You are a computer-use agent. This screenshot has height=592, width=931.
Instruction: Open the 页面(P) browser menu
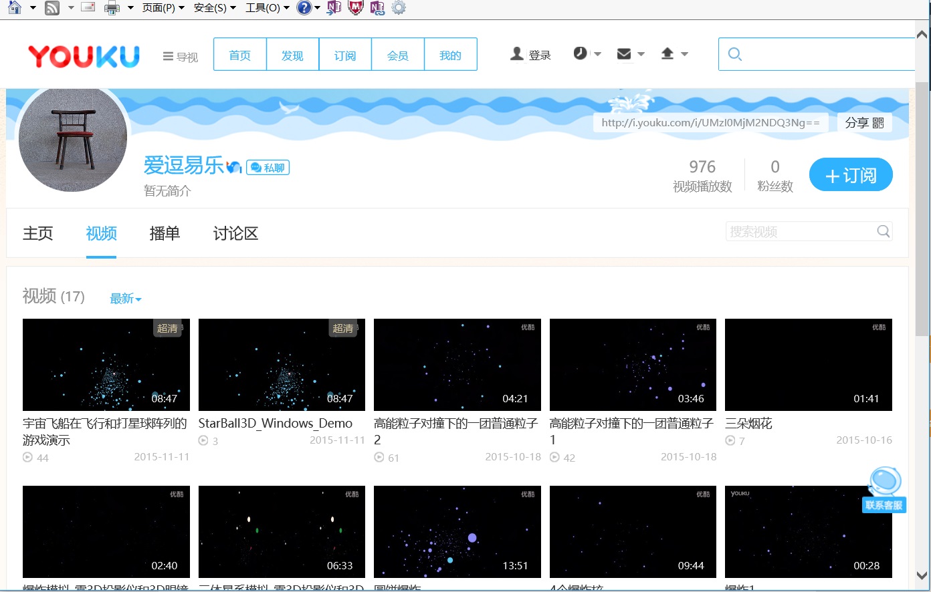[x=163, y=8]
